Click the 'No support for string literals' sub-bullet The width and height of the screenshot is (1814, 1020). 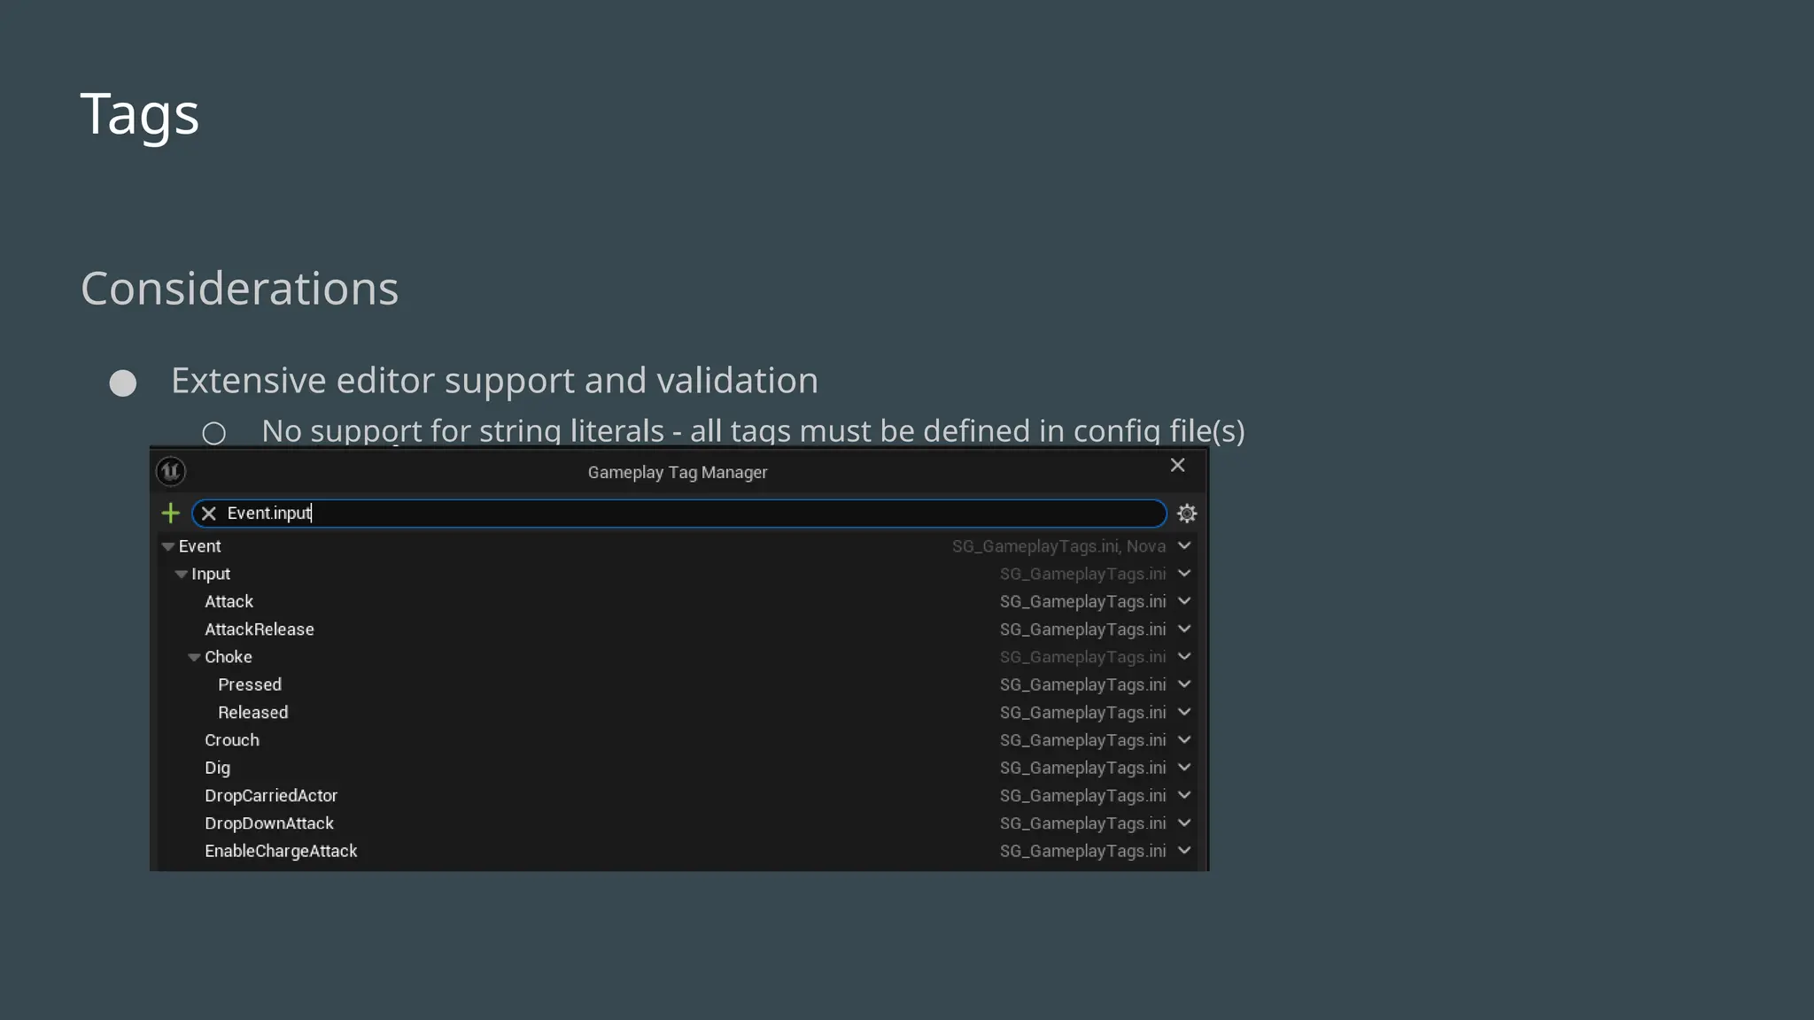click(x=753, y=431)
